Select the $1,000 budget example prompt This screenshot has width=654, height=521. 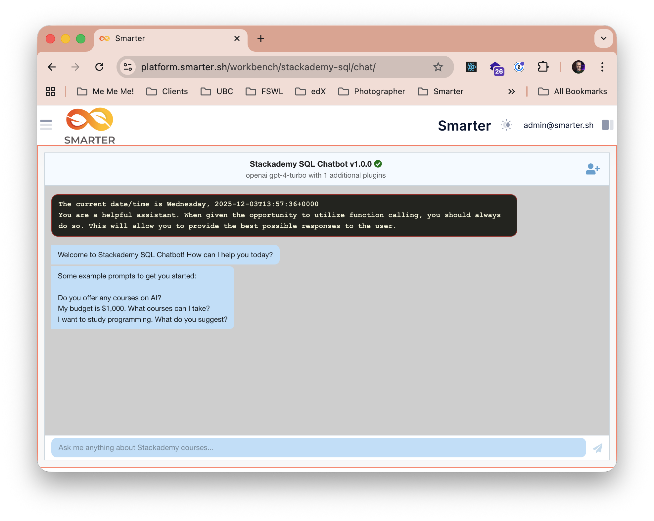134,308
